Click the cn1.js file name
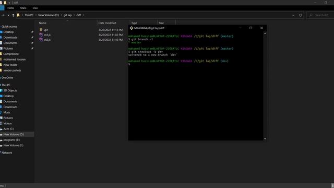This screenshot has width=334, height=188. (47, 35)
